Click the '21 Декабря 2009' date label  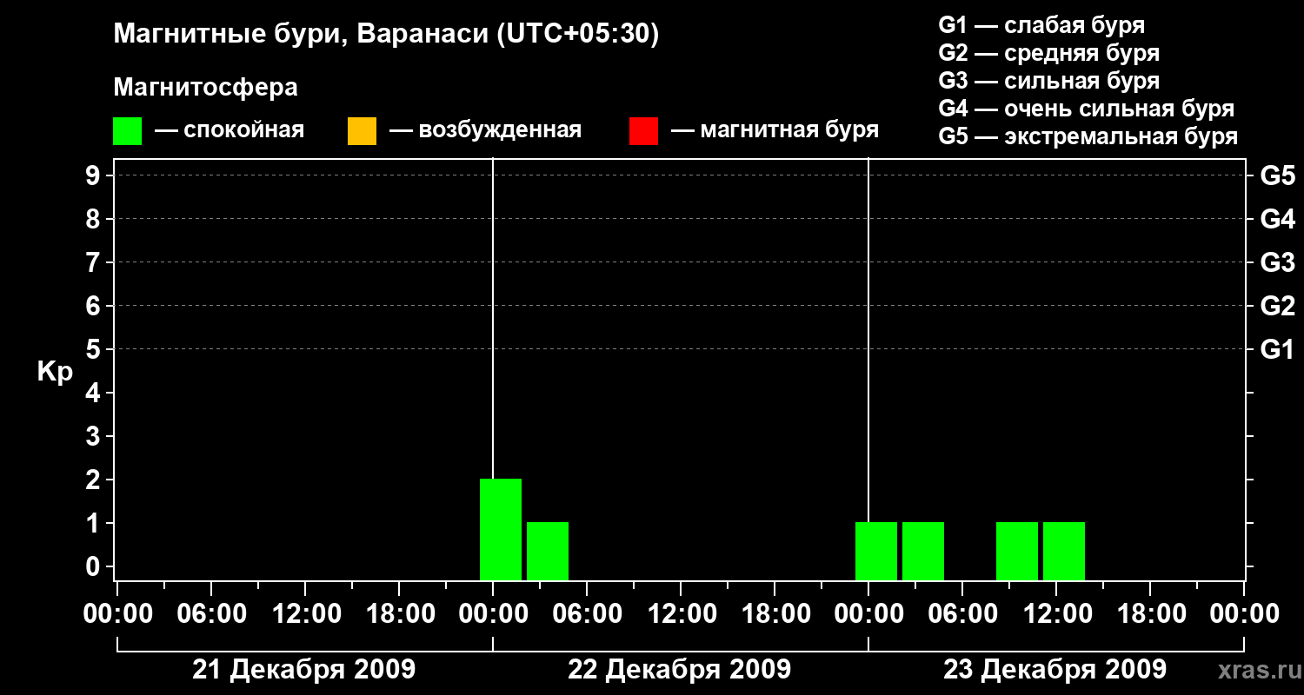coord(303,669)
